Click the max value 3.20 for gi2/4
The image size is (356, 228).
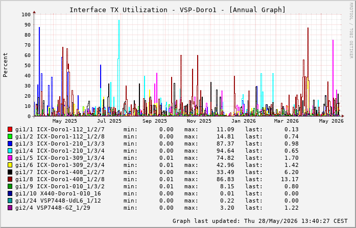coord(227,208)
